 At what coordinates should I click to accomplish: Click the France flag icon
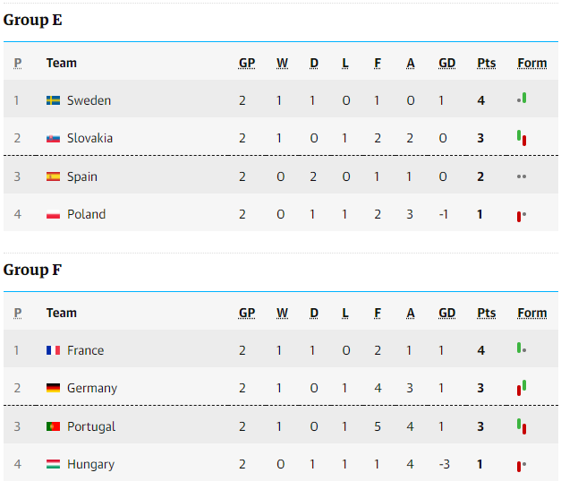(x=53, y=350)
